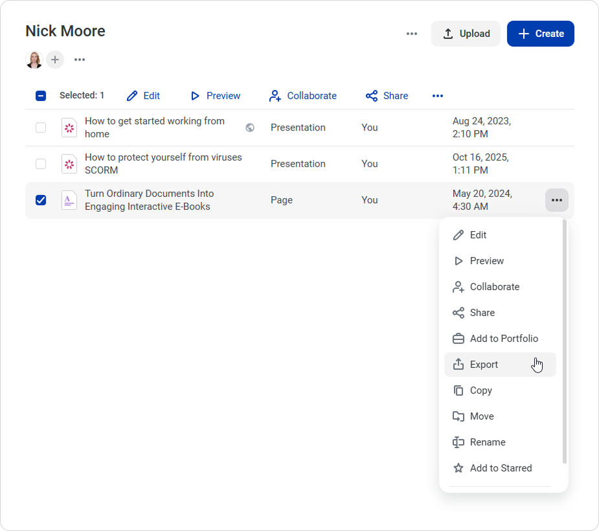Uncheck the Turn Ordinary Documents row checkbox
599x531 pixels.
(x=41, y=200)
